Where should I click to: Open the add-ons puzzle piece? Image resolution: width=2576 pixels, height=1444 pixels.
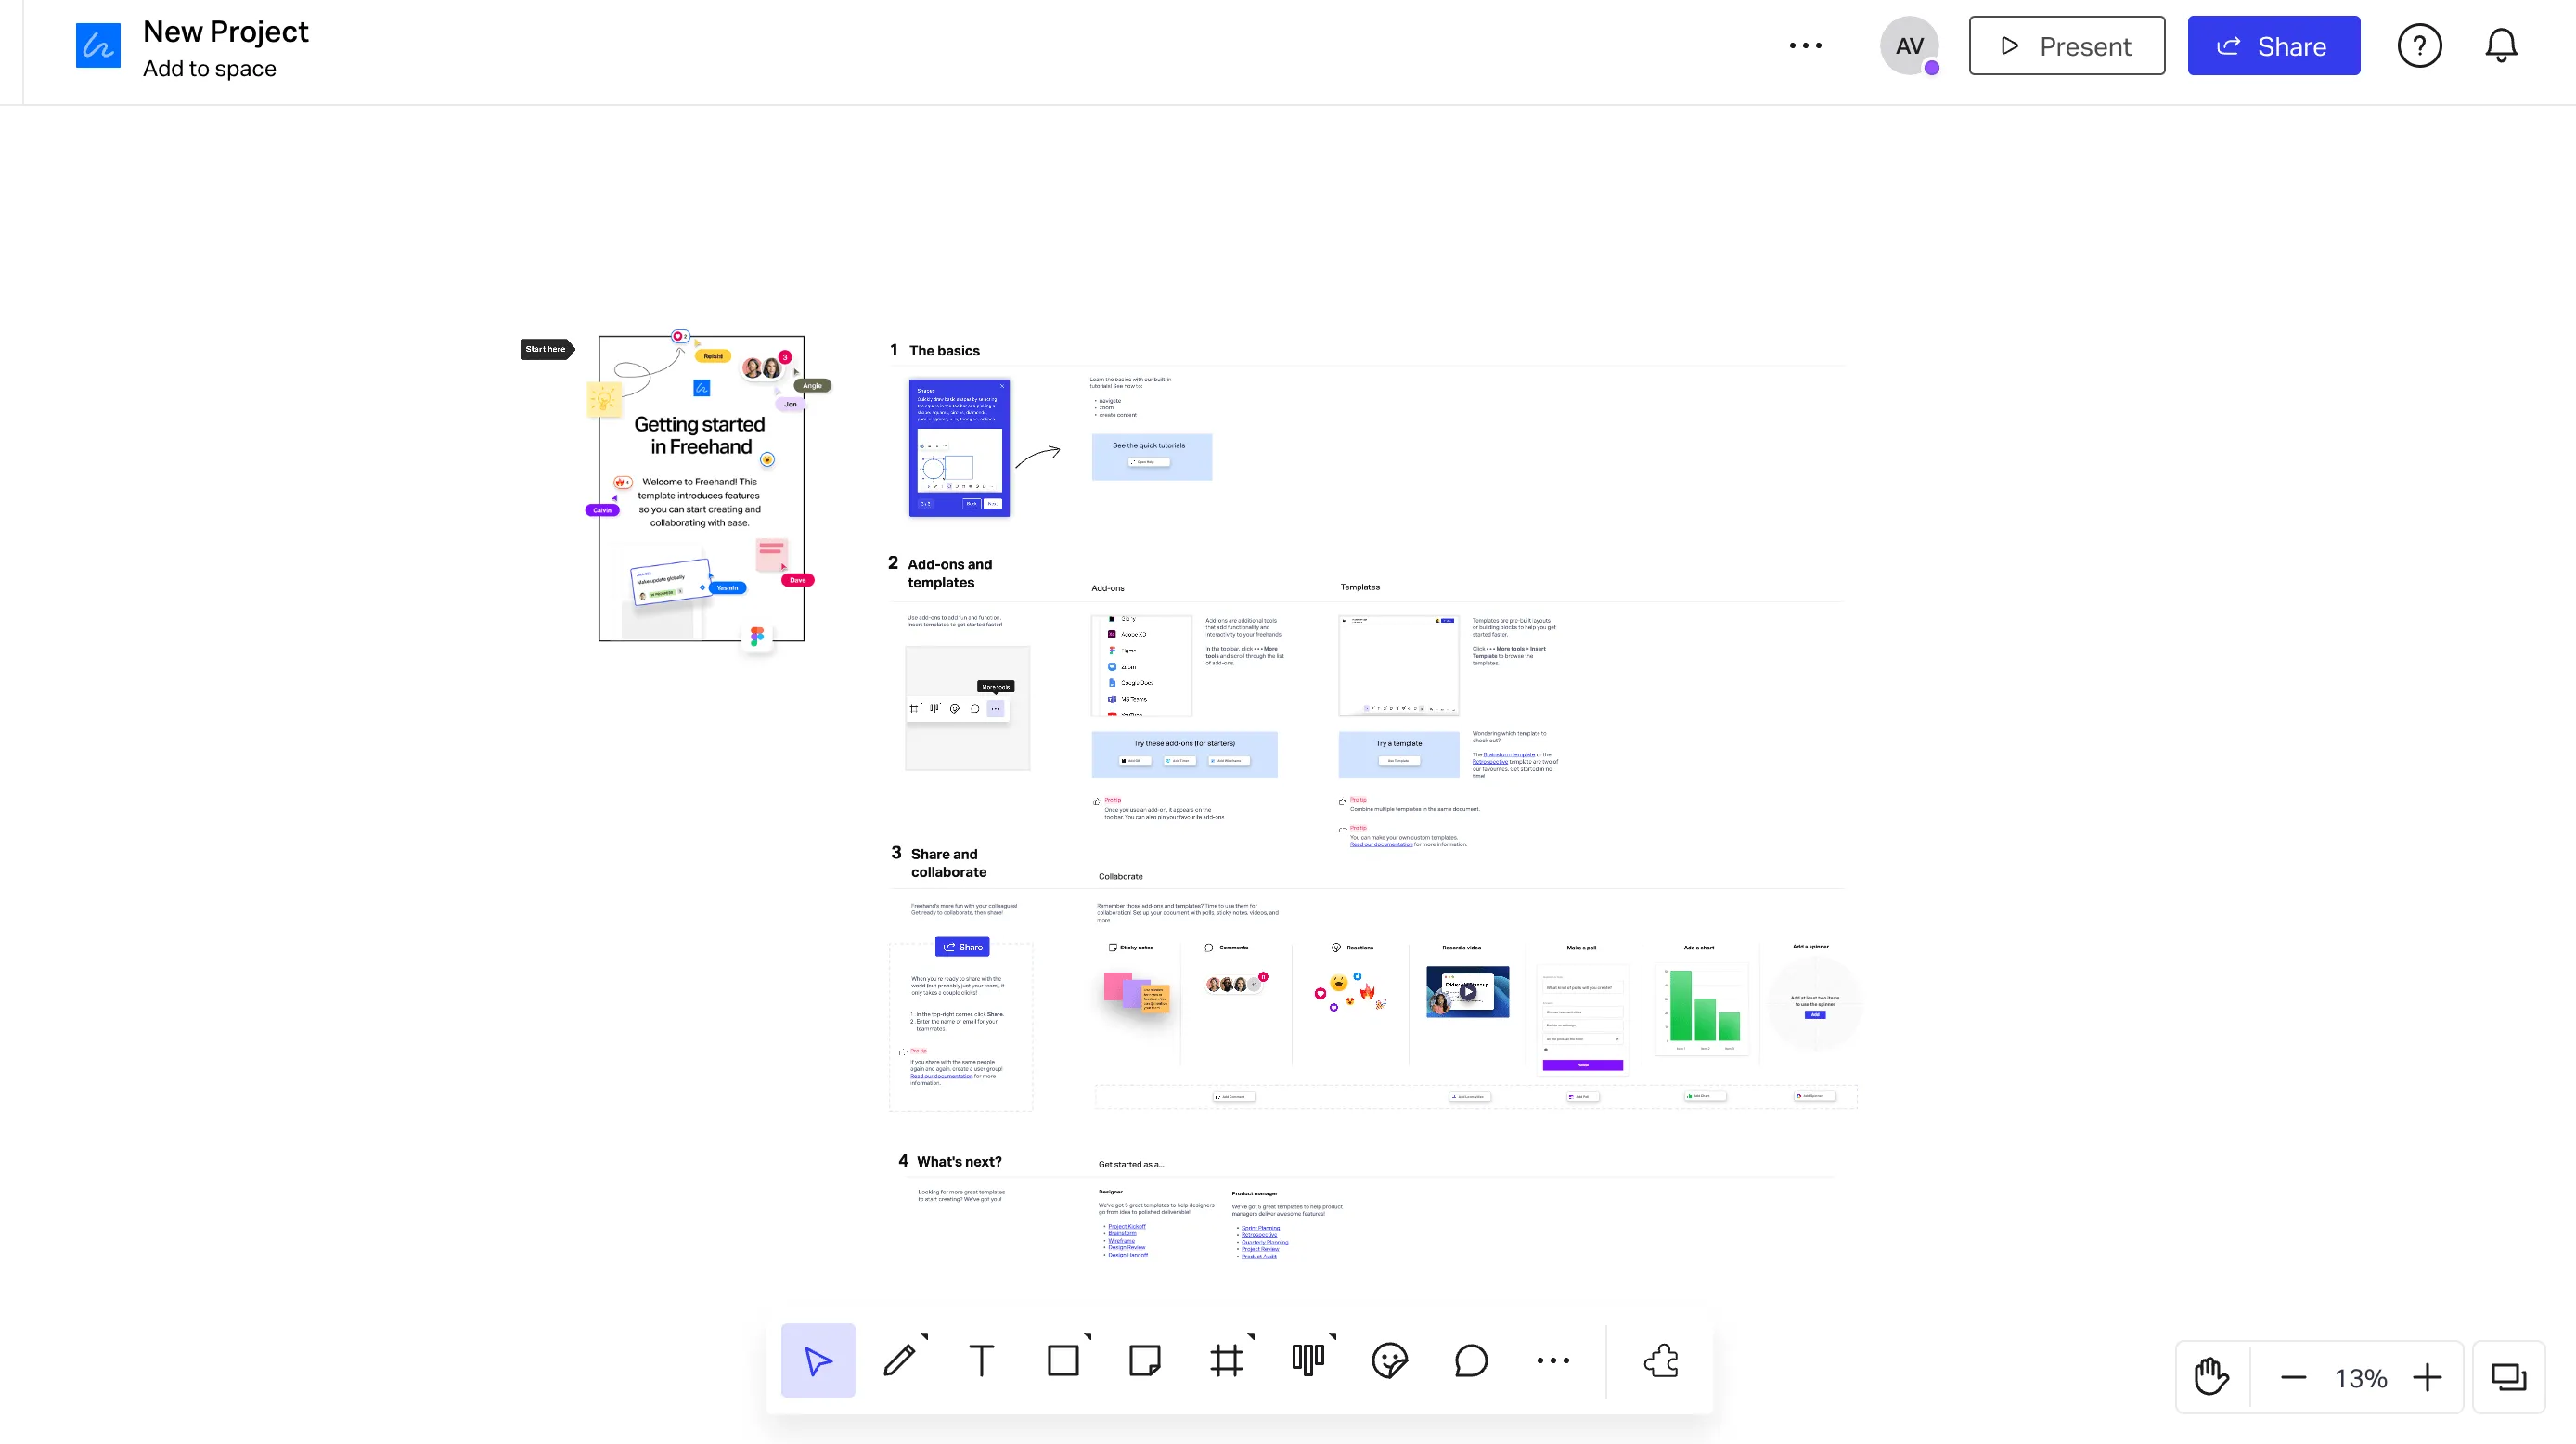(1661, 1360)
